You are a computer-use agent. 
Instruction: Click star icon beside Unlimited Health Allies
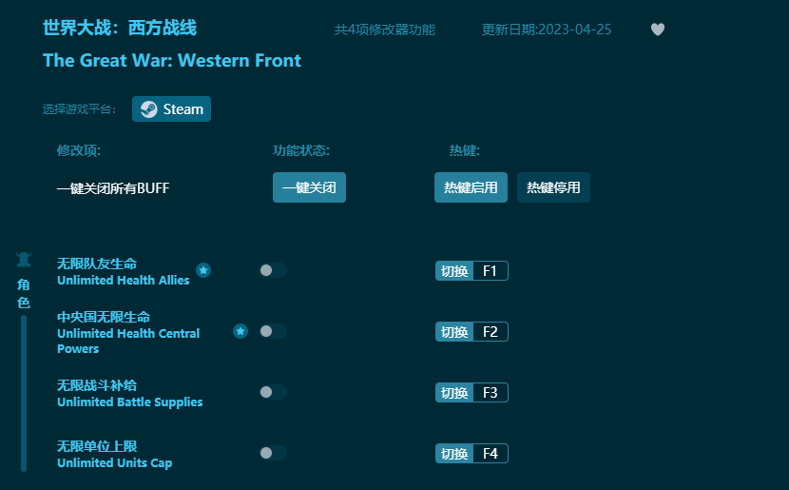(203, 270)
